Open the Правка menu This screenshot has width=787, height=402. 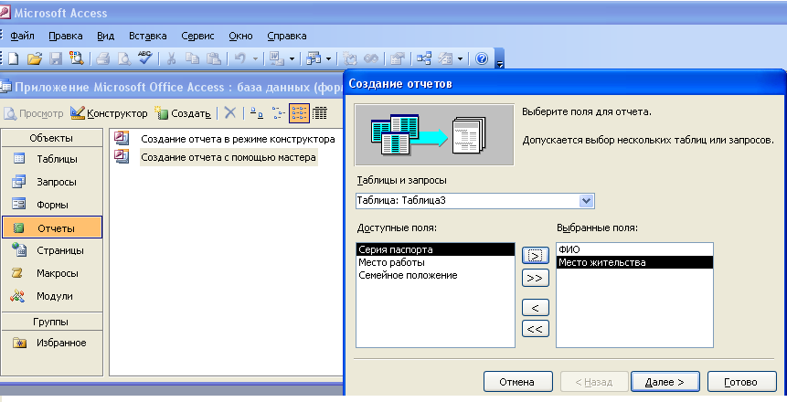coord(65,36)
